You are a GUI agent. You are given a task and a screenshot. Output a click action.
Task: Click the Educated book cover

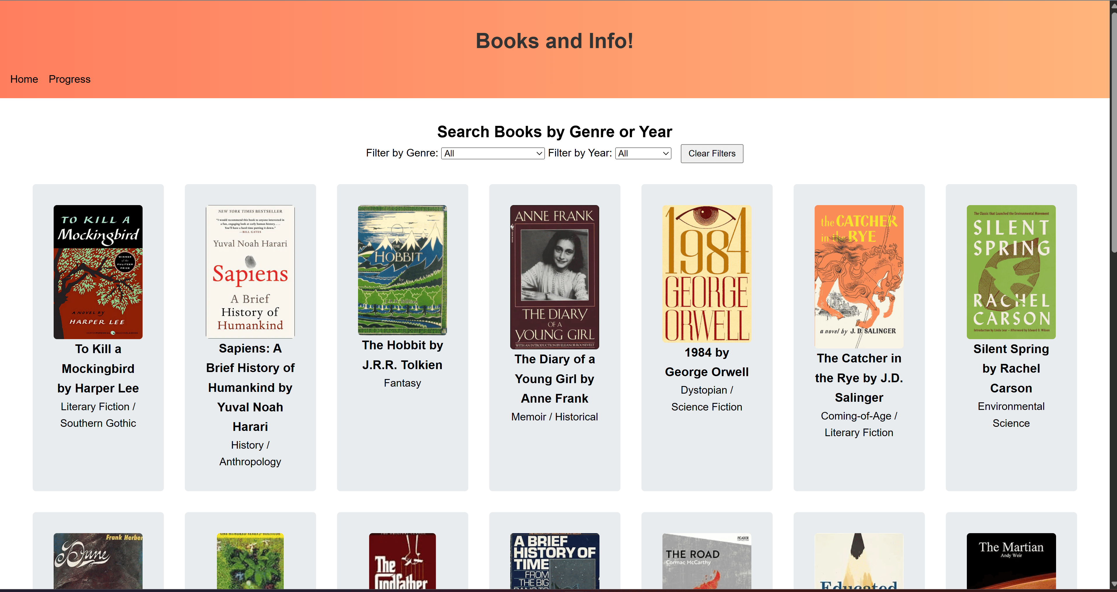click(859, 561)
